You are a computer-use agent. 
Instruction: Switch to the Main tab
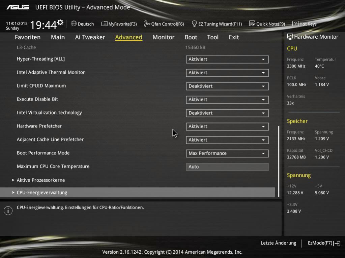(58, 37)
